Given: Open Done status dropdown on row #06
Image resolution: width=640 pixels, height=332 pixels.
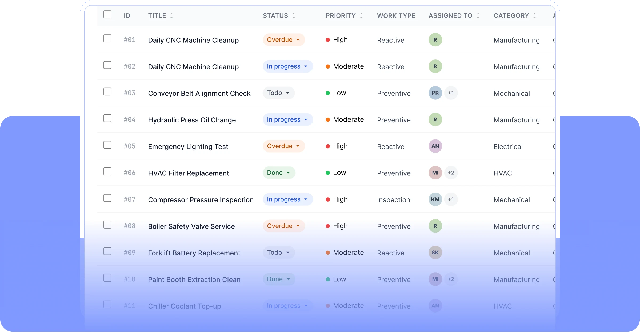Looking at the screenshot, I should coord(279,173).
